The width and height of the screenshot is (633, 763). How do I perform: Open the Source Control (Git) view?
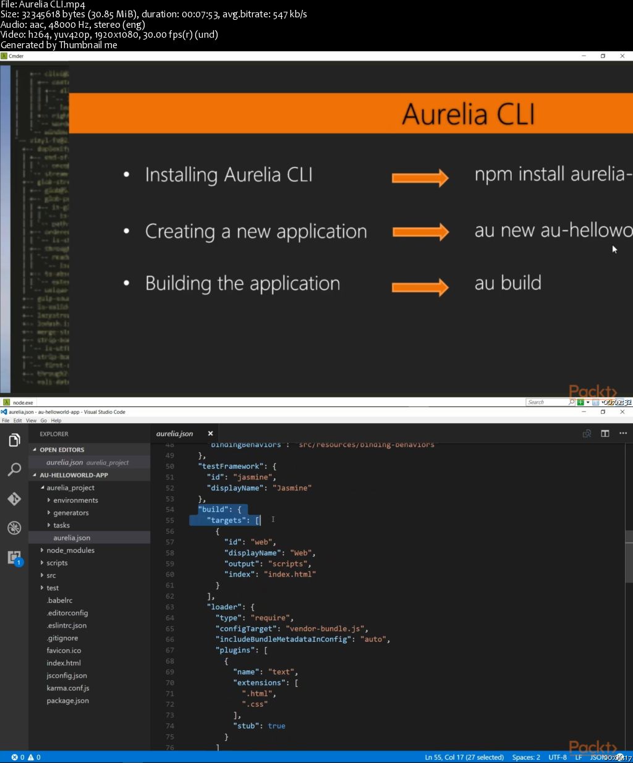(x=14, y=499)
